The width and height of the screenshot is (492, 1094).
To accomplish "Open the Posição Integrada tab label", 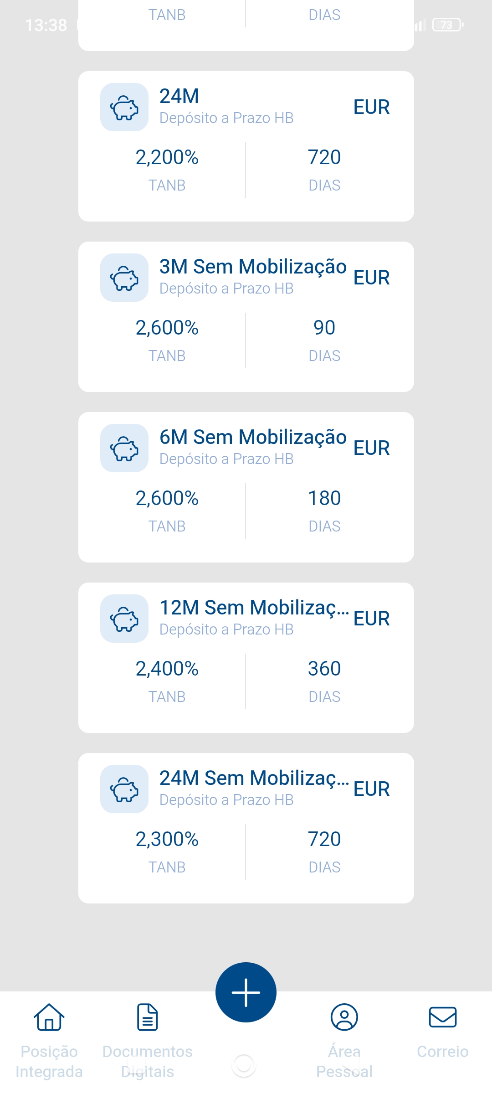I will point(49,1061).
